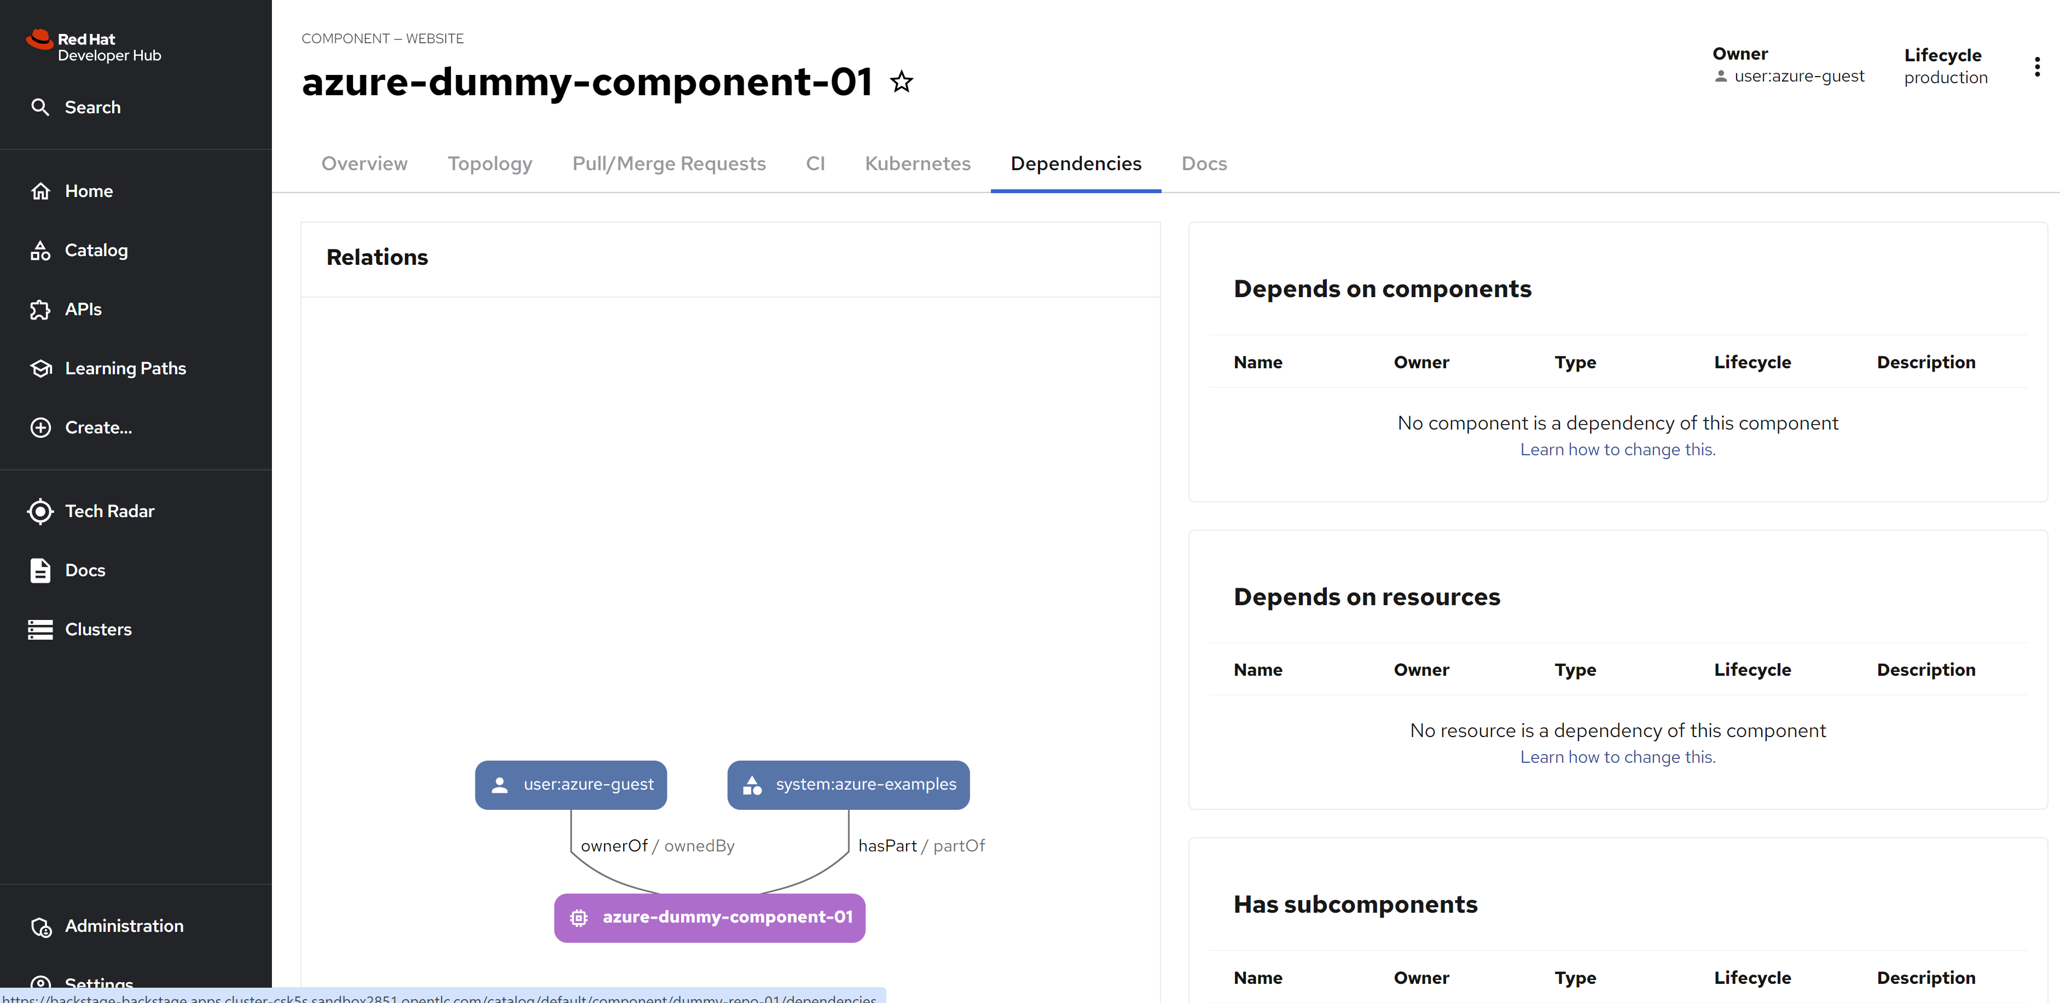Click the user:azure-guest owner link in header

pos(1798,76)
